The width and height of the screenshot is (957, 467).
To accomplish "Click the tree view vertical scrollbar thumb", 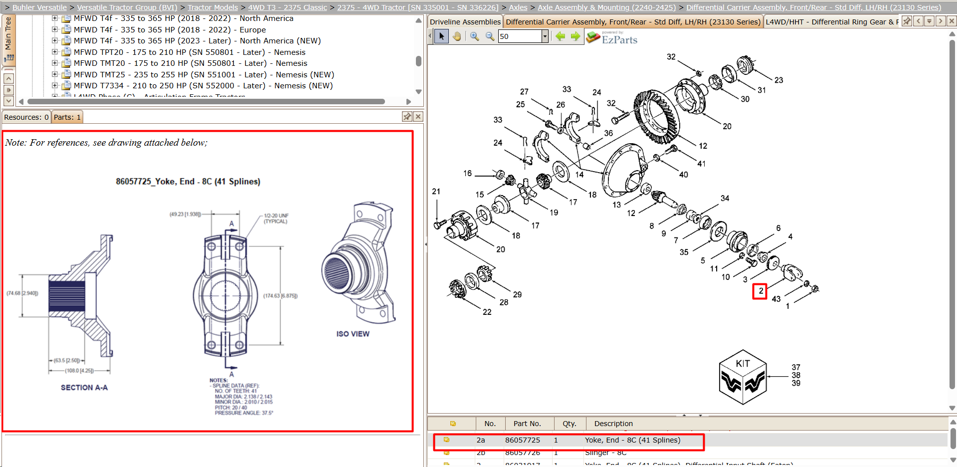I will 418,61.
